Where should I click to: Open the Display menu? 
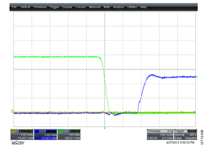(67, 7)
